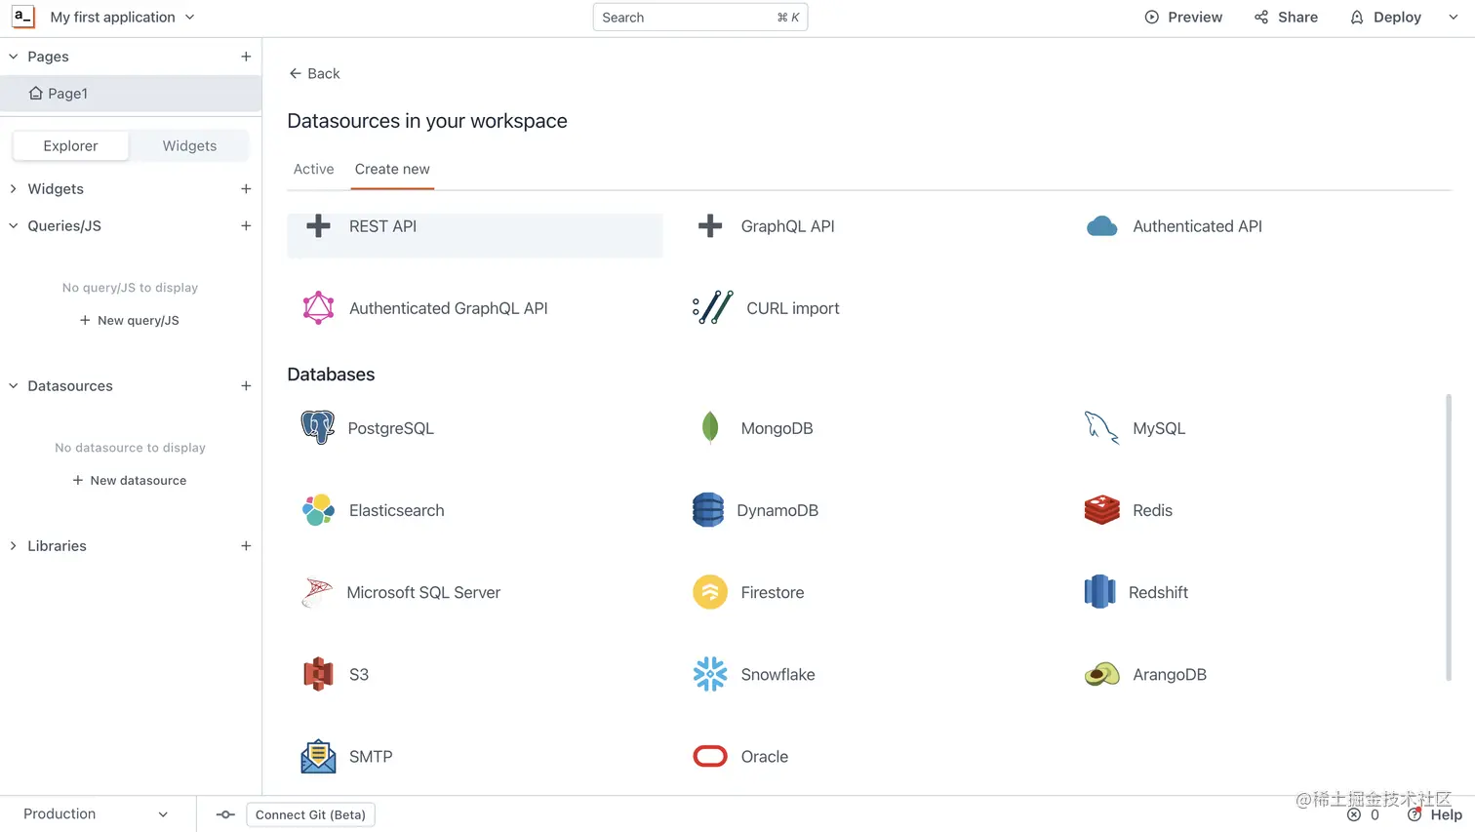Click Connect Git (Beta) button
This screenshot has width=1475, height=832.
point(310,814)
